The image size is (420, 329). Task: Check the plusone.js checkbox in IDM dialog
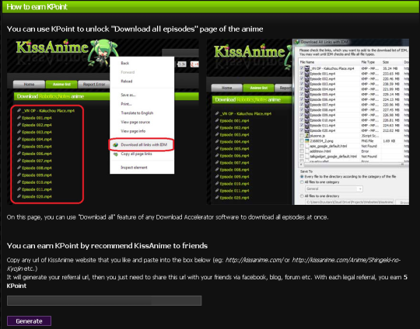point(302,136)
